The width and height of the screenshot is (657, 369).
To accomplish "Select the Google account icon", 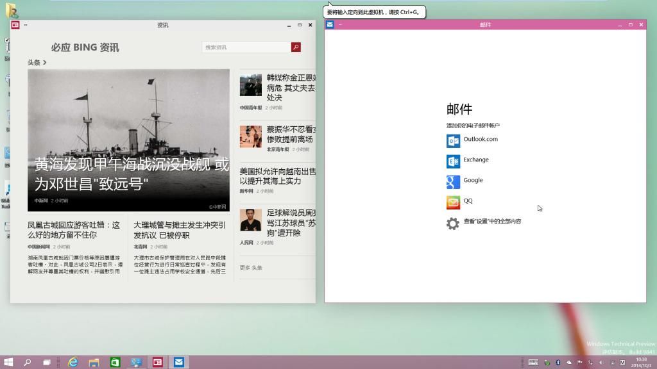I will (453, 182).
